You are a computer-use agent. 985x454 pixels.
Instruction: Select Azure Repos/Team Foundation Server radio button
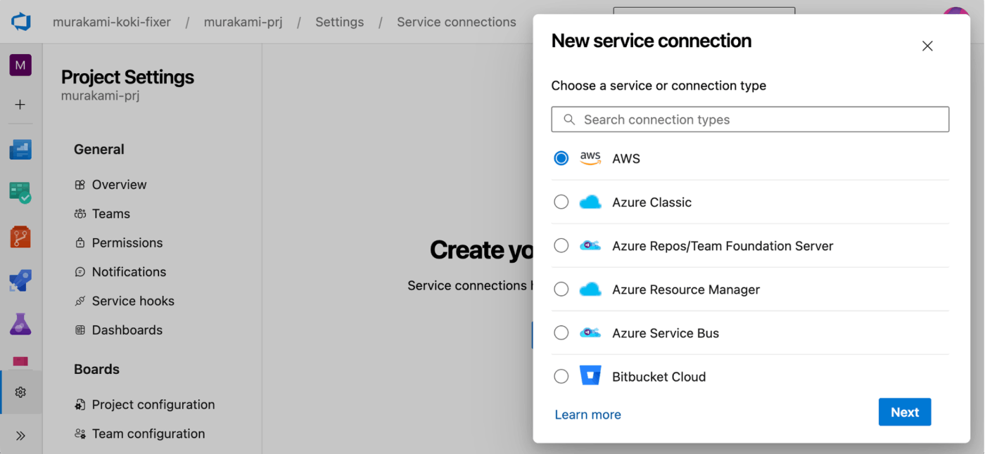[561, 246]
